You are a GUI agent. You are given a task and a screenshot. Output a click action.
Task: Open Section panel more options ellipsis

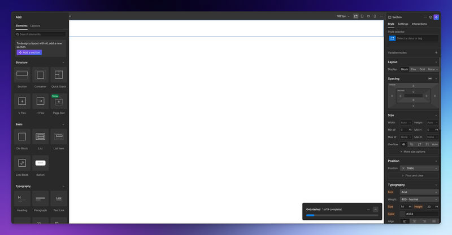[425, 17]
